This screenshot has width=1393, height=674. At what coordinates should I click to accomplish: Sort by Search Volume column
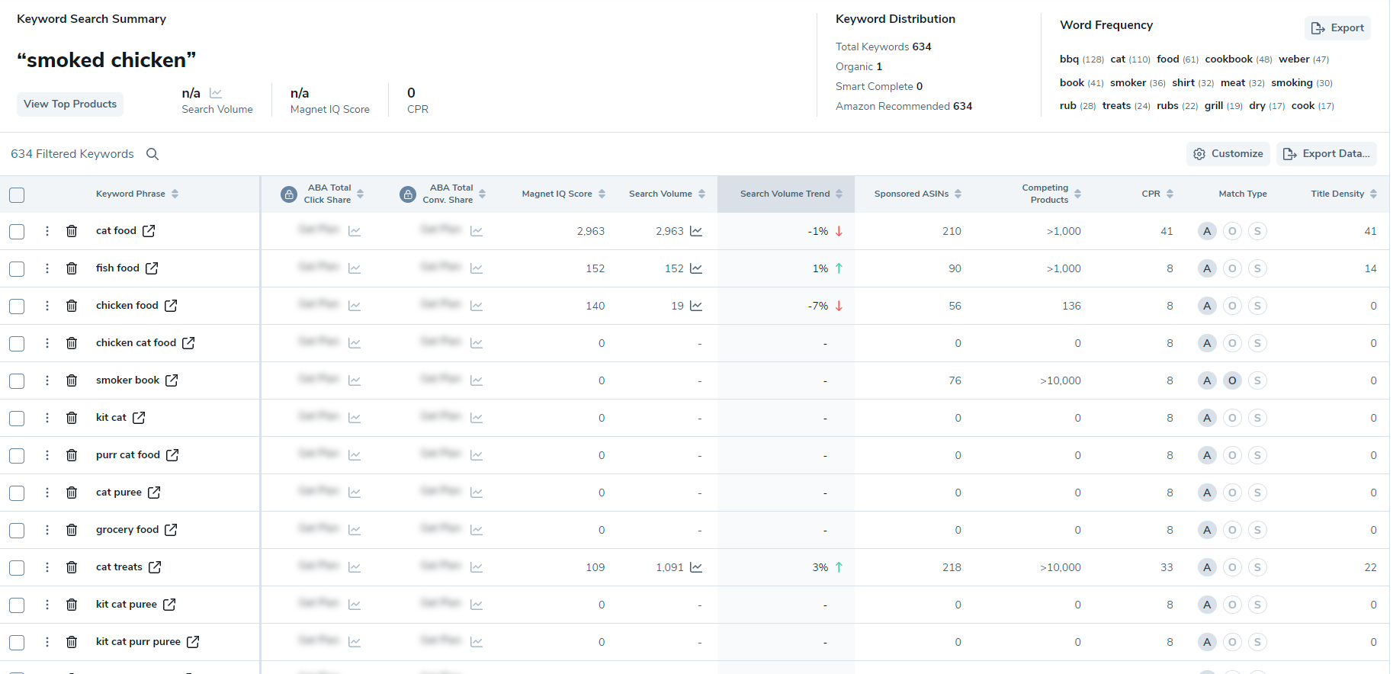pyautogui.click(x=701, y=194)
